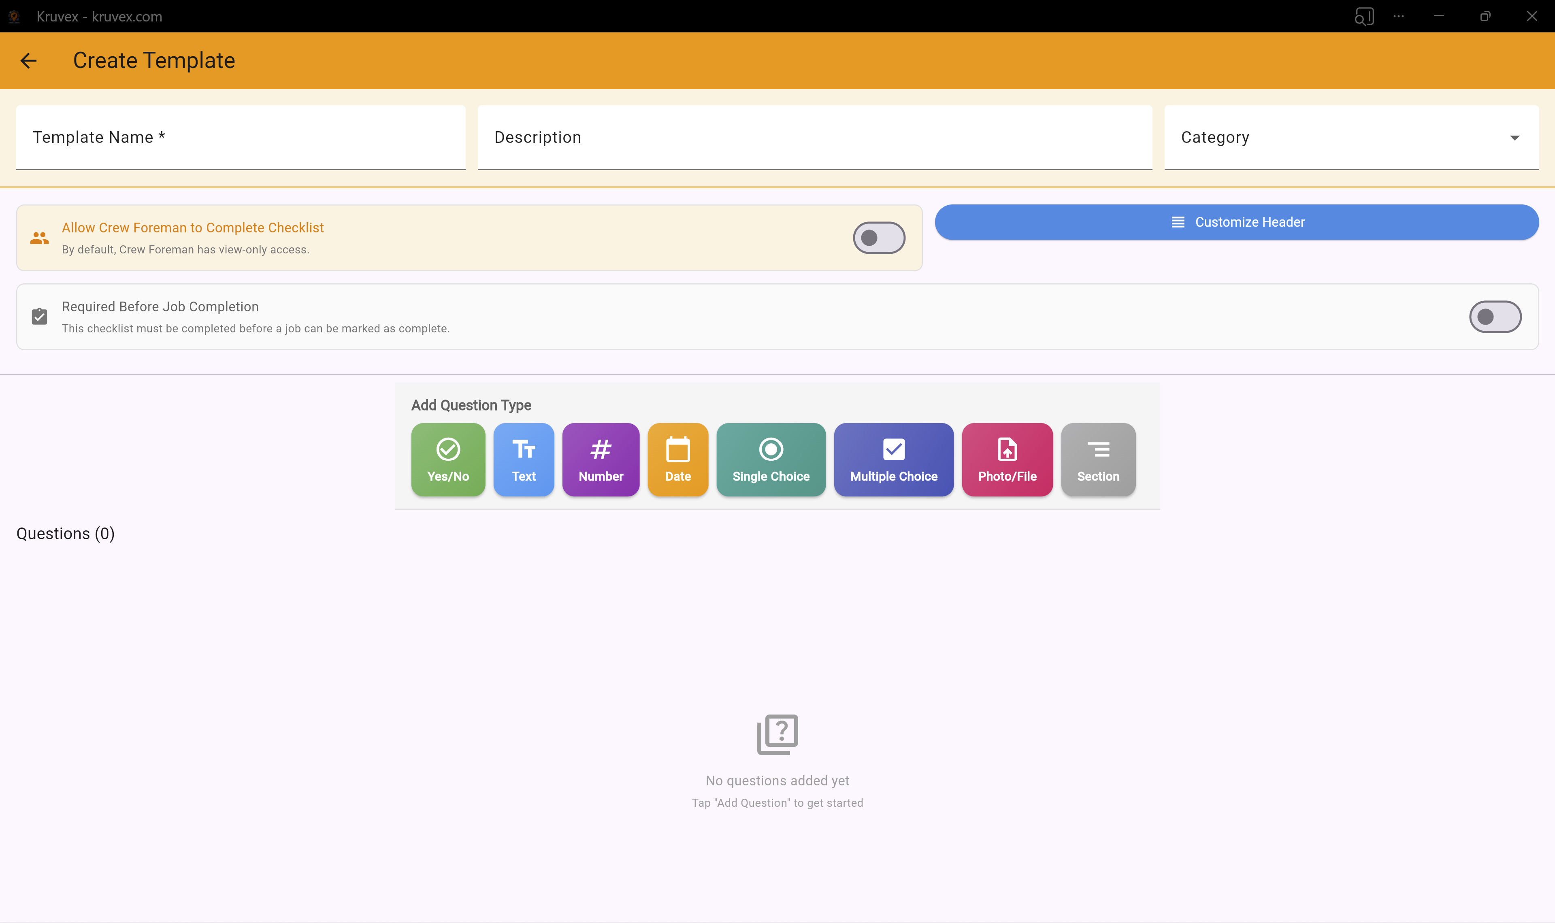Add a Photo/File question type
The height and width of the screenshot is (923, 1555).
click(x=1006, y=459)
